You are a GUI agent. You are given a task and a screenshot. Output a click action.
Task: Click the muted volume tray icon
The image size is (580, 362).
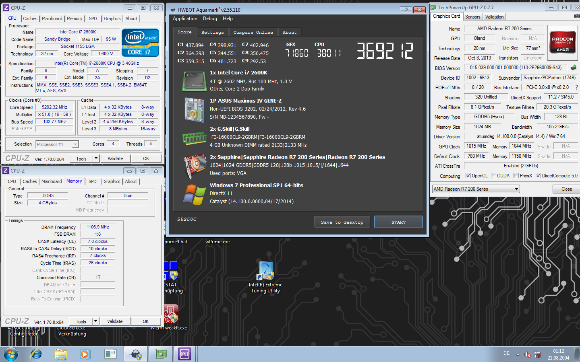point(528,354)
